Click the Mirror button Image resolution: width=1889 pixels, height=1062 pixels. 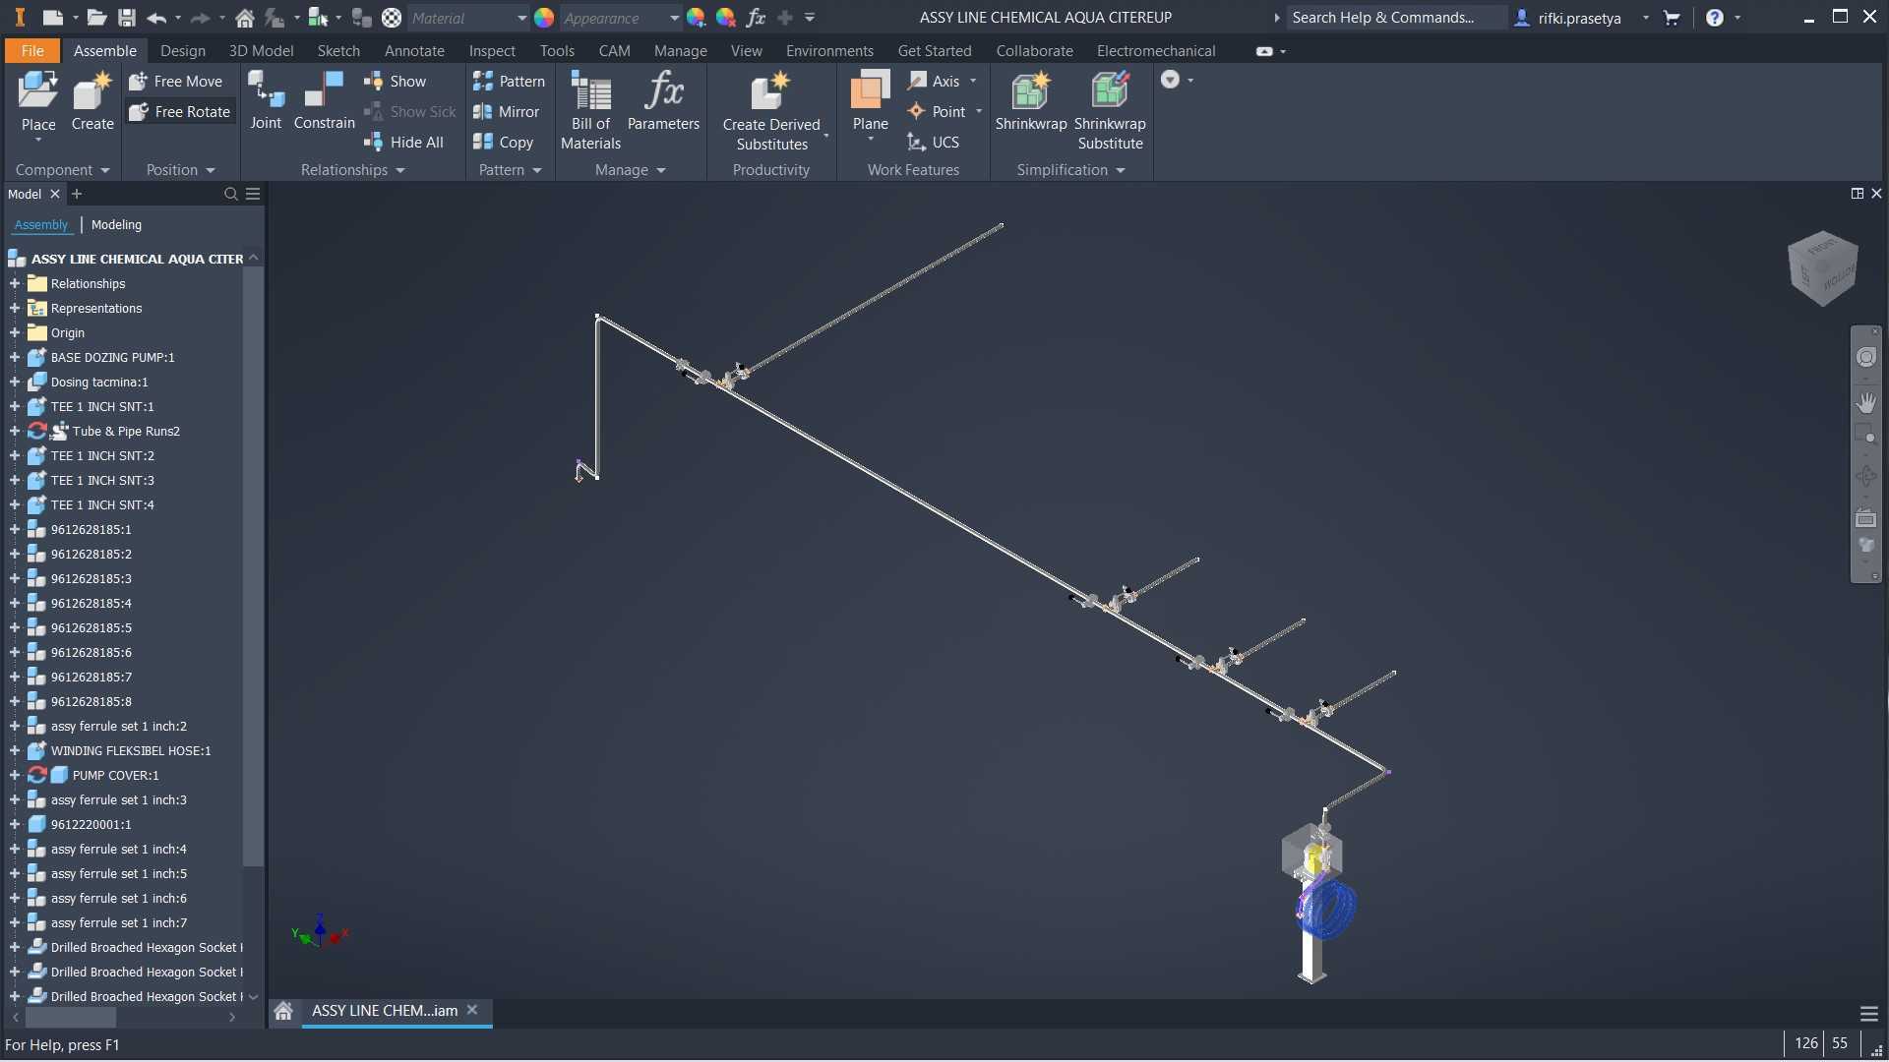tap(506, 112)
